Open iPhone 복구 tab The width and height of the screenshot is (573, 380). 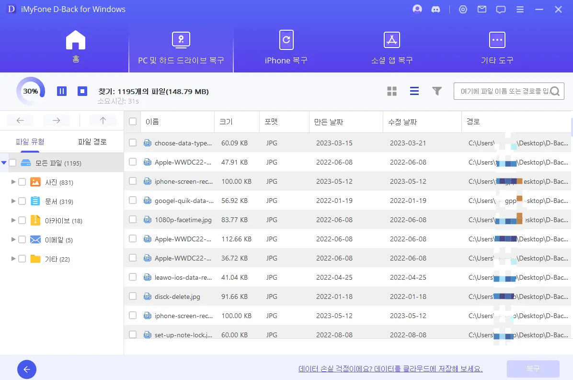[x=286, y=47]
